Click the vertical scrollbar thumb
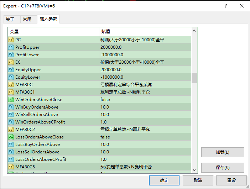This screenshot has height=189, width=250. click(x=194, y=78)
